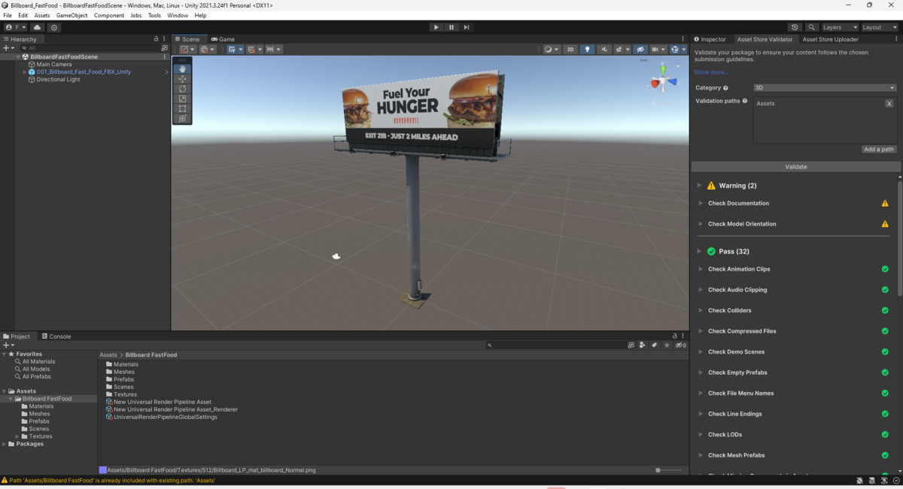Image resolution: width=903 pixels, height=489 pixels.
Task: Click the global search magnifier icon
Action: click(x=811, y=27)
